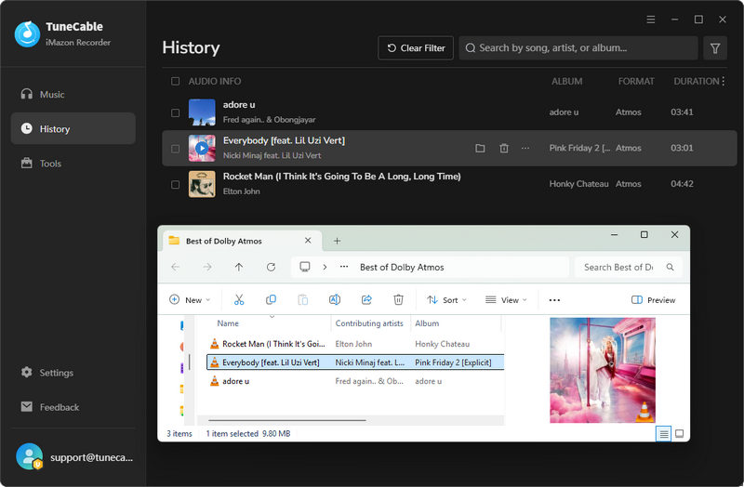Show hidden path ellipsis in address bar
Screen dimensions: 744x487
click(344, 267)
